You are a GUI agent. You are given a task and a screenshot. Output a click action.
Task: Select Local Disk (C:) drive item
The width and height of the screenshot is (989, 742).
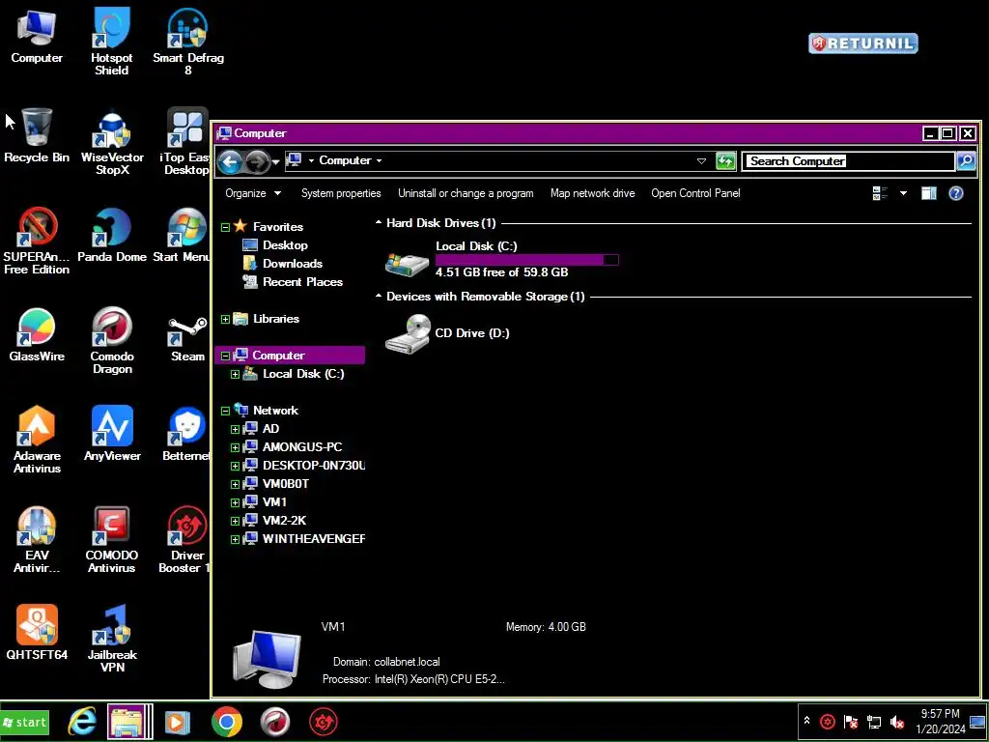501,259
